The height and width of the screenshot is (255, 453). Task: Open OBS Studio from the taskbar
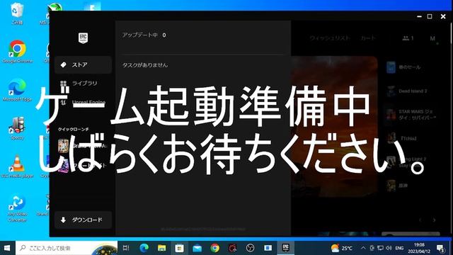click(250, 248)
